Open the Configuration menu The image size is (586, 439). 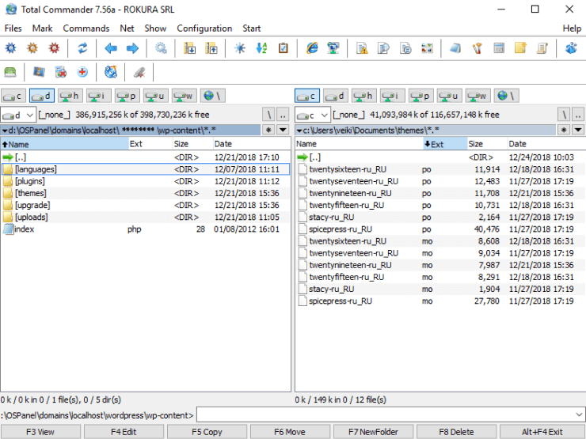(x=204, y=28)
